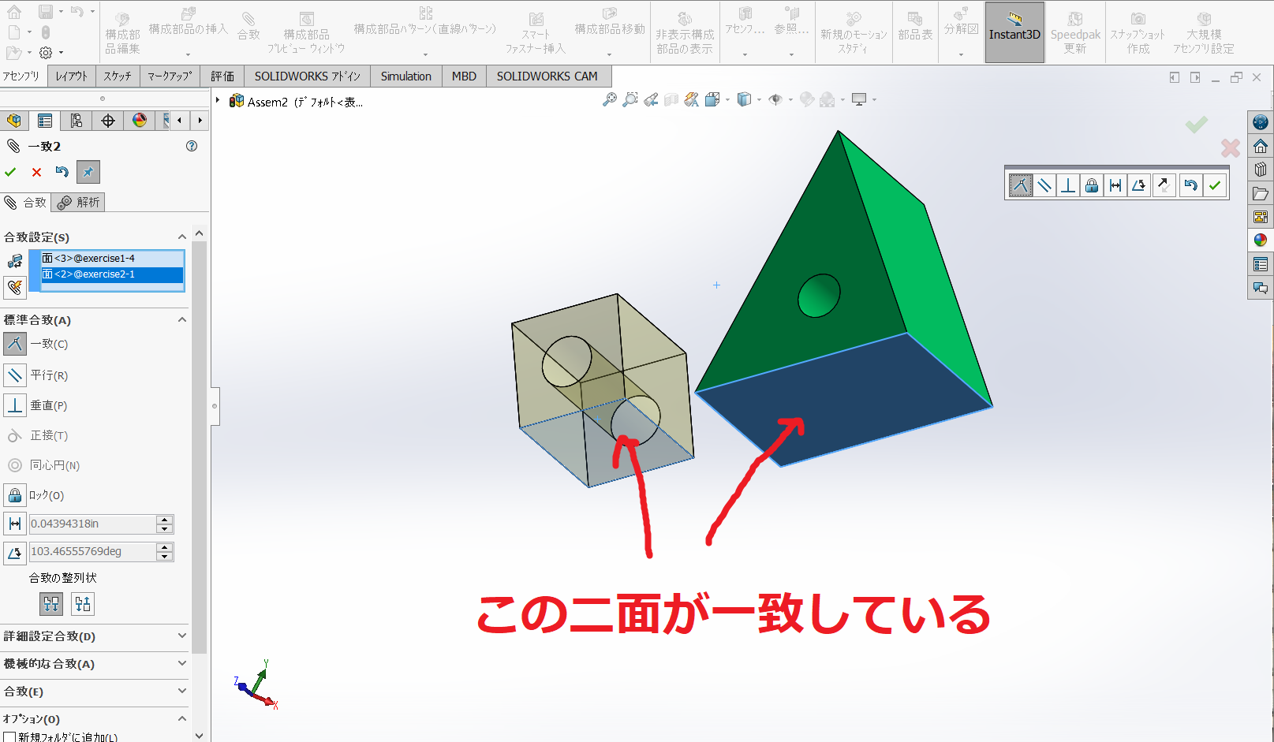The height and width of the screenshot is (742, 1274).
Task: Click coincident icon in popup mate toolbar
Action: (x=1020, y=185)
